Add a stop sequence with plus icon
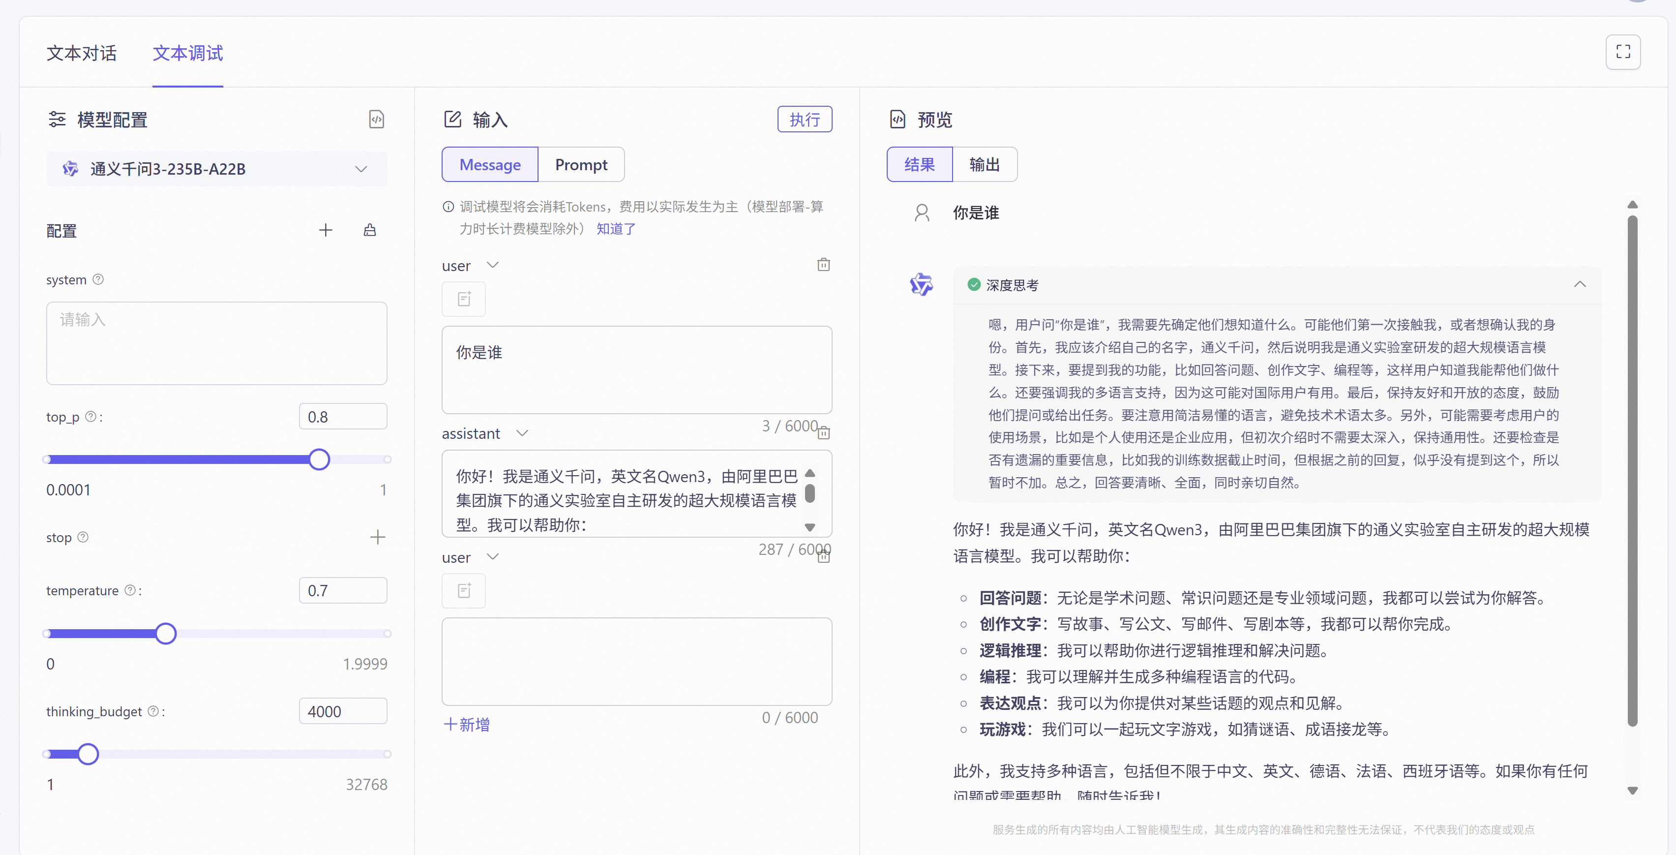1676x855 pixels. pyautogui.click(x=377, y=538)
